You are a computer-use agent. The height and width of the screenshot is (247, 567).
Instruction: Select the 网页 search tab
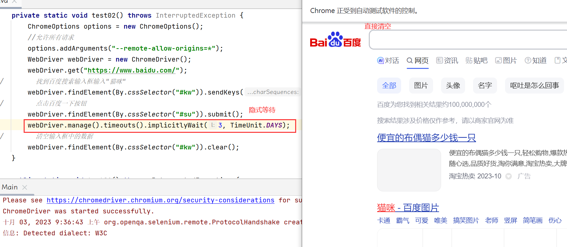click(418, 61)
